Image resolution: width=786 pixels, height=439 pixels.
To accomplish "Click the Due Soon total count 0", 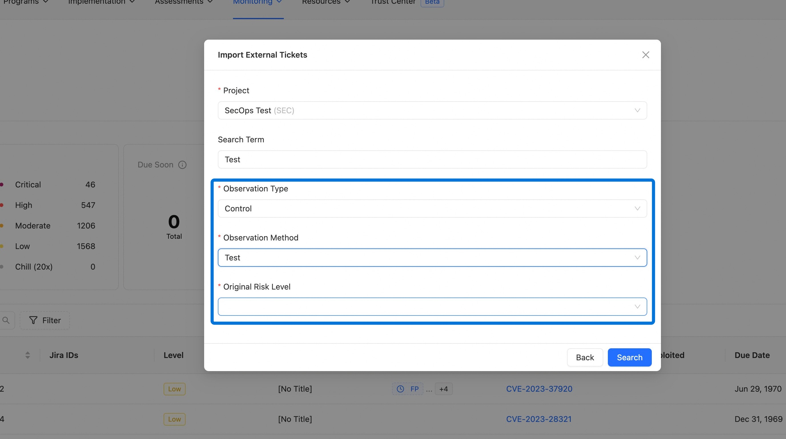I will pyautogui.click(x=174, y=222).
